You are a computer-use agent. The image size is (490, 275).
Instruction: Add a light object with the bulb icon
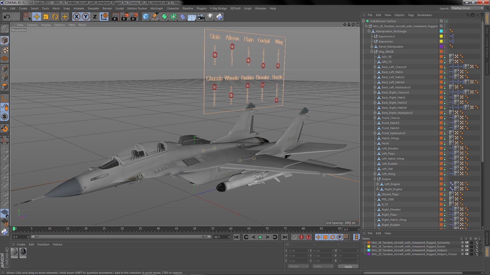[x=210, y=17]
